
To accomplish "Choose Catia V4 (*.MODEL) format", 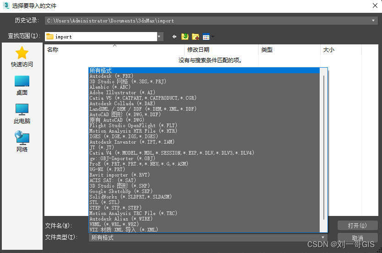I will pos(204,153).
